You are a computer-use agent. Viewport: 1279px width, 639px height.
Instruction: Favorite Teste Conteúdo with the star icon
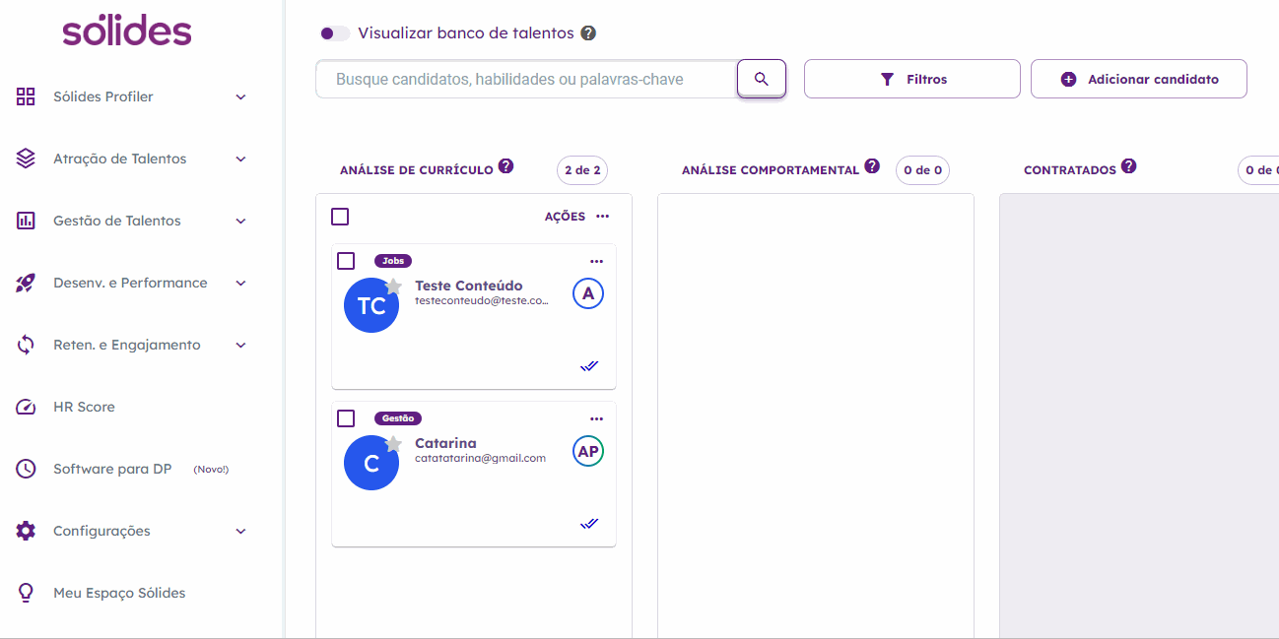[393, 286]
